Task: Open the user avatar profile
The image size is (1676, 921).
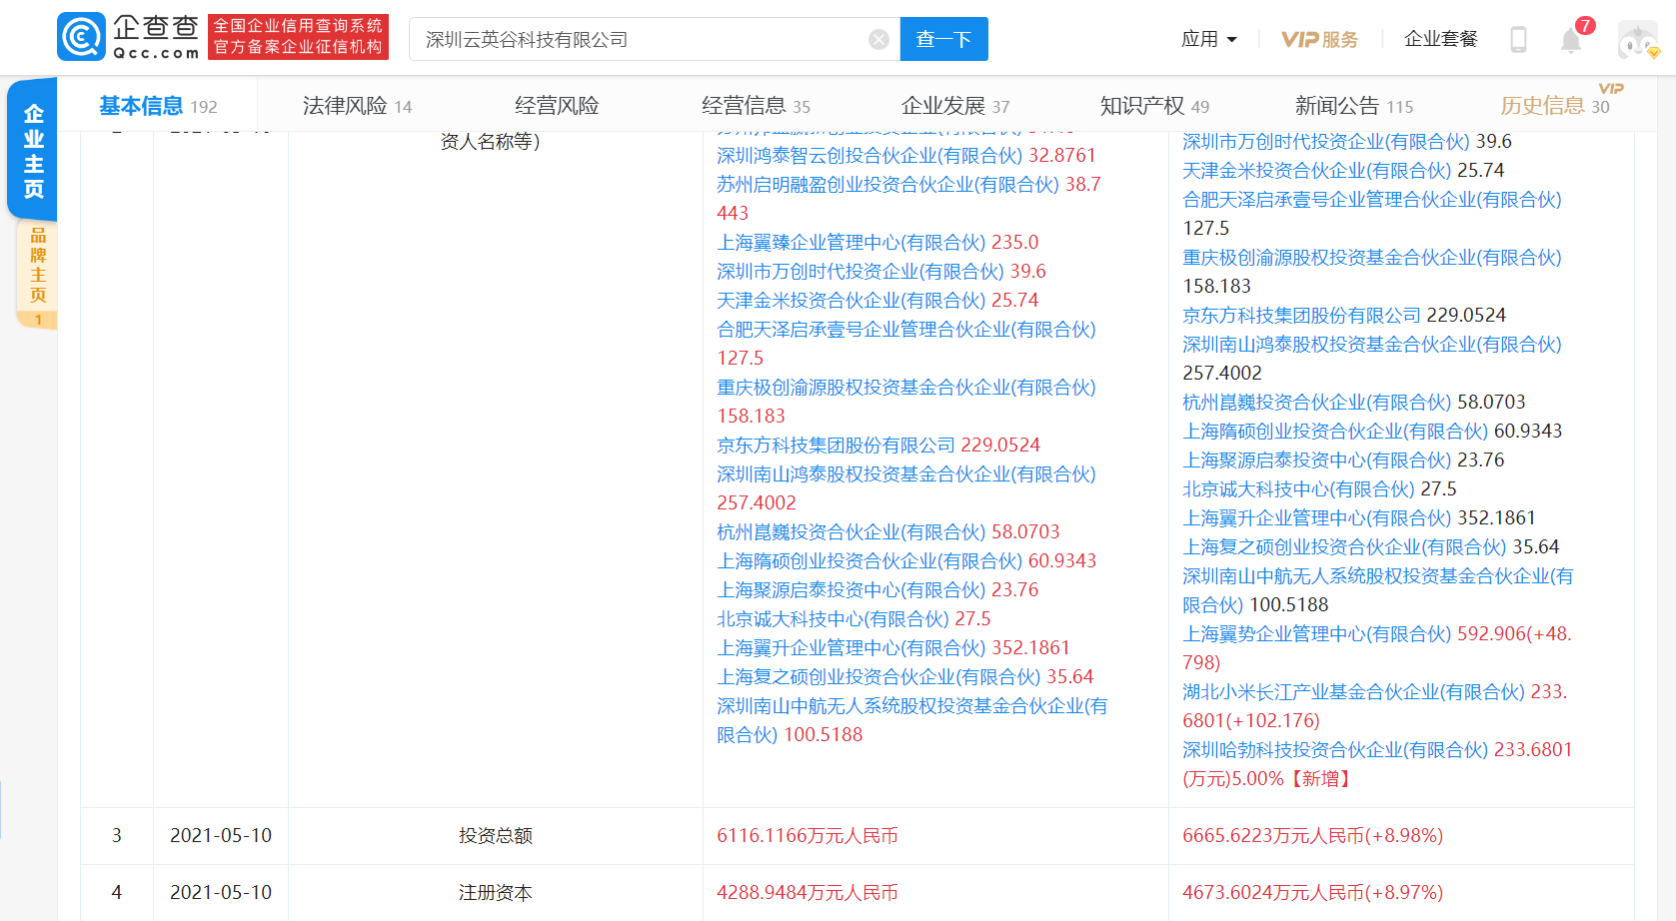Action: tap(1638, 40)
